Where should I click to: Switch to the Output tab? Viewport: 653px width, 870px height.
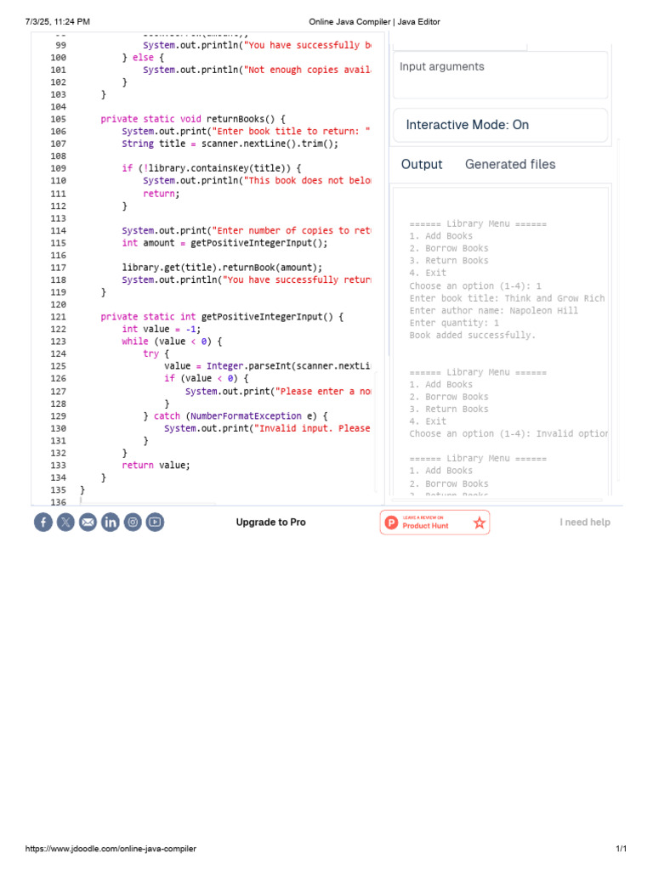422,164
